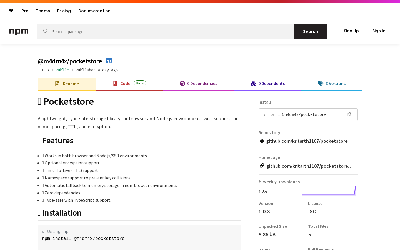Click the Features section heading
Image resolution: width=400 pixels, height=250 pixels.
click(56, 141)
